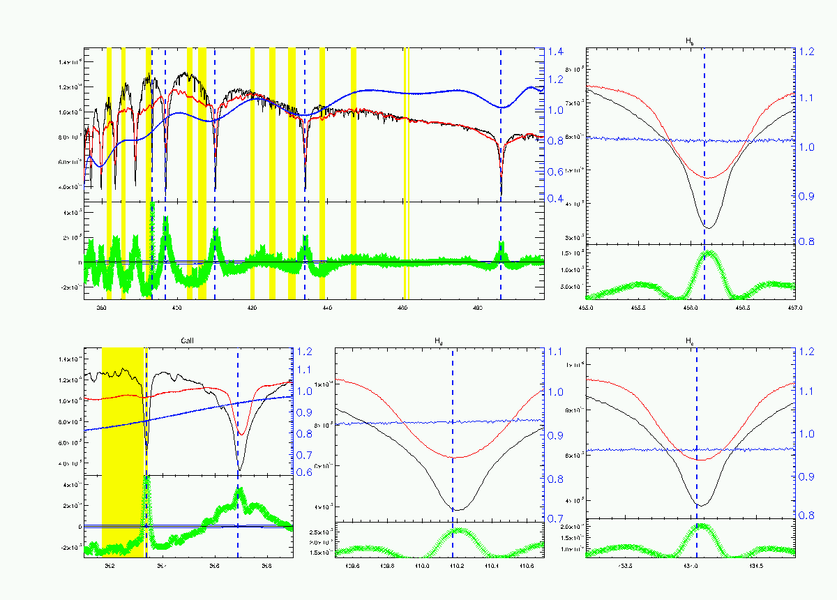The height and width of the screenshot is (600, 837).
Task: Click the title above the bottom-right panel
Action: pyautogui.click(x=690, y=341)
